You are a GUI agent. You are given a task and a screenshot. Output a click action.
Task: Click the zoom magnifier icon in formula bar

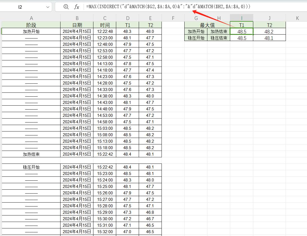click(66, 7)
